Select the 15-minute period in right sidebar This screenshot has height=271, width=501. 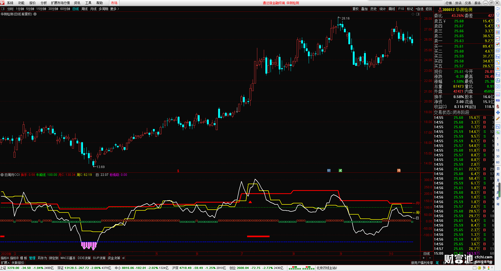point(498,150)
